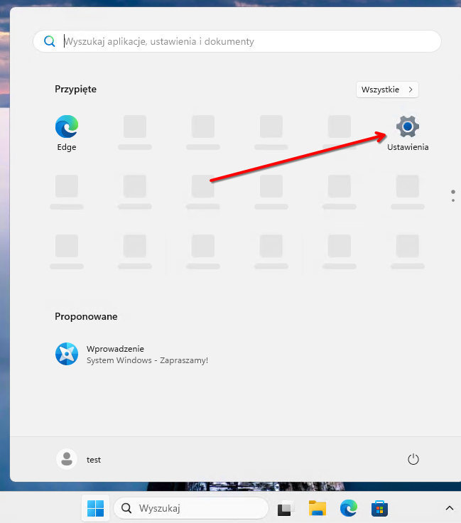The width and height of the screenshot is (461, 523).
Task: Click the taskbar Wyszukaj search box
Action: pyautogui.click(x=190, y=508)
